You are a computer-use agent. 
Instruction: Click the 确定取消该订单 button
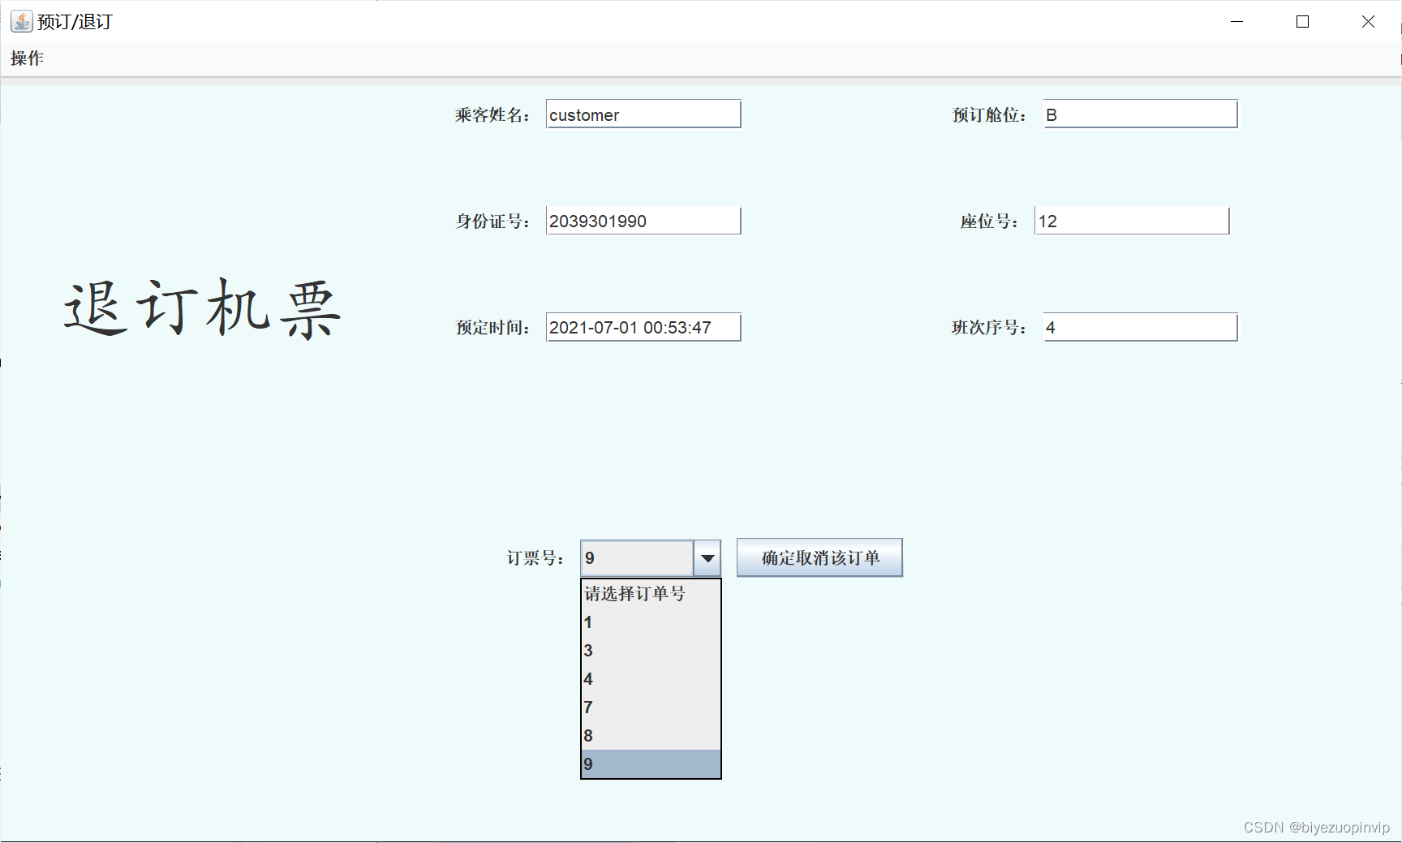point(819,557)
